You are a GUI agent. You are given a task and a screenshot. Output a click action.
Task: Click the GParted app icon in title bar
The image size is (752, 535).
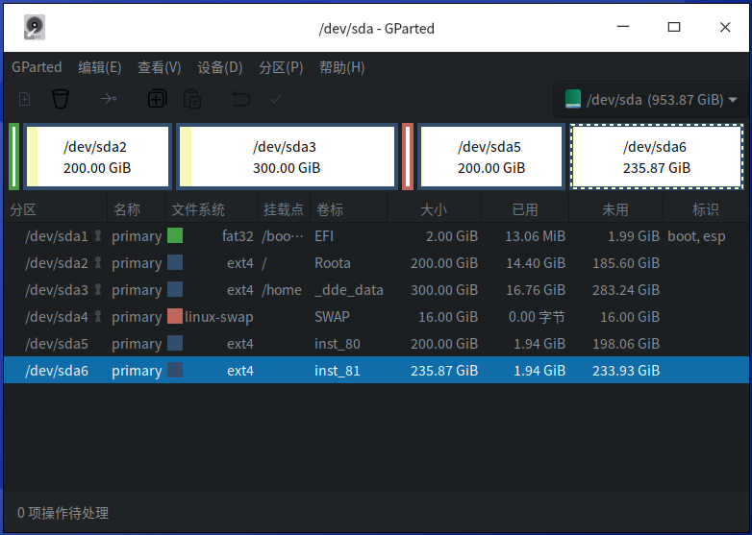coord(35,27)
